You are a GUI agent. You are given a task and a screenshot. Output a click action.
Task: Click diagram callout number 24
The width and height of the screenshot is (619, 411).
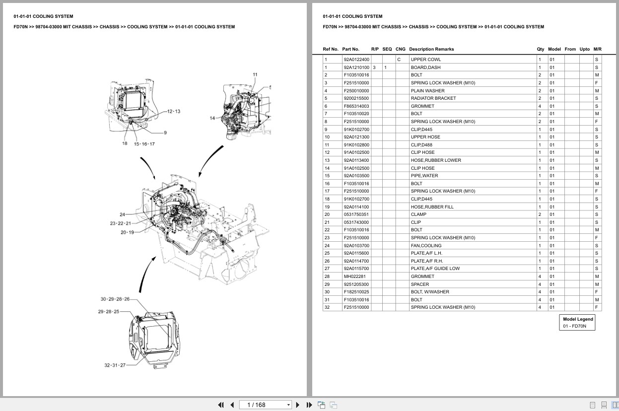coord(122,215)
